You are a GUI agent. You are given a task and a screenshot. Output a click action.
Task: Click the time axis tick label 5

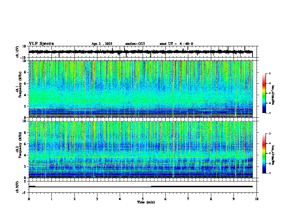point(143,199)
